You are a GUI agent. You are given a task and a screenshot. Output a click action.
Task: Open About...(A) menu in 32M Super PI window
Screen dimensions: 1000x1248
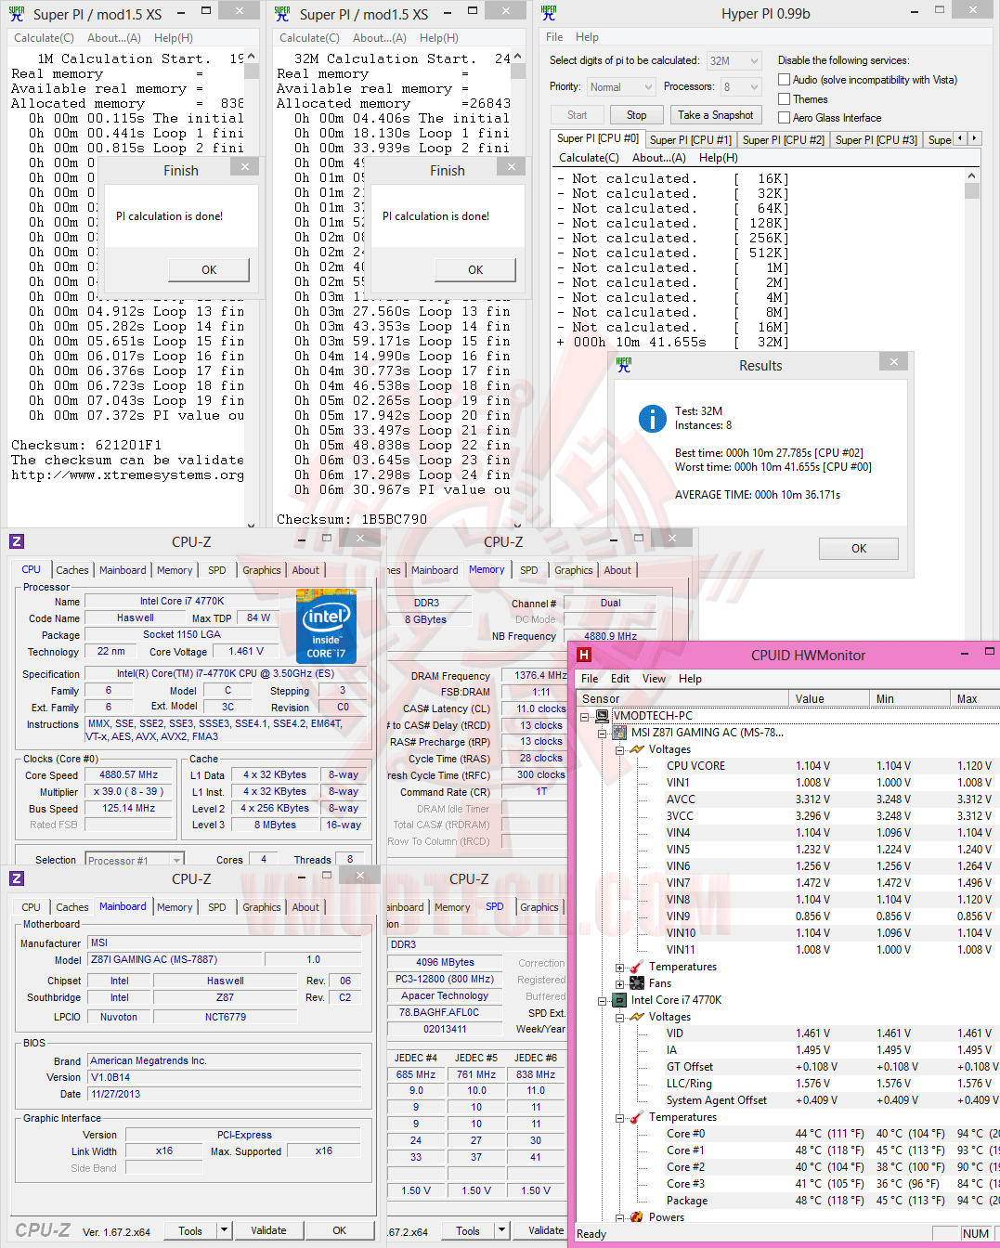pyautogui.click(x=380, y=38)
